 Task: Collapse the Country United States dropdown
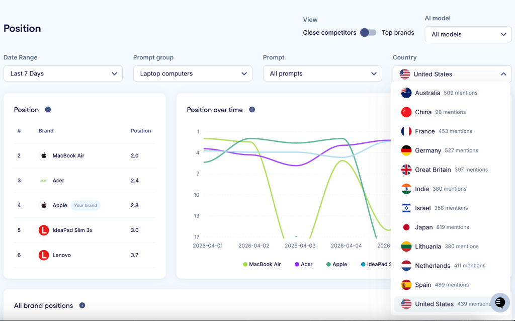click(x=452, y=74)
